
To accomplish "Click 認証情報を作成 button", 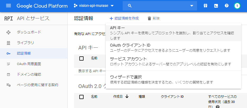I will click(x=124, y=18).
